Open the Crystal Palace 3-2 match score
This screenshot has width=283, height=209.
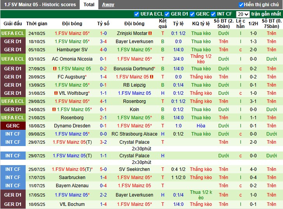pyautogui.click(x=103, y=142)
